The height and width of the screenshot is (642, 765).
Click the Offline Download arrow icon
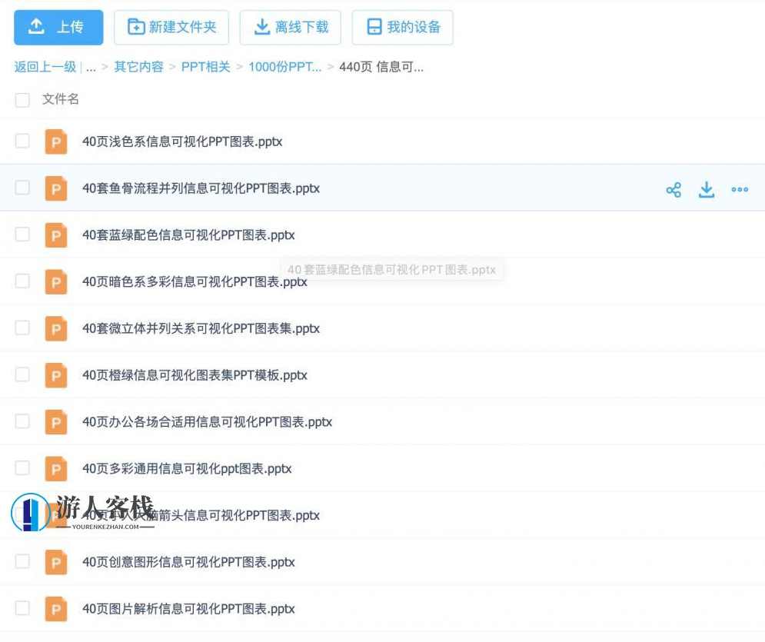pyautogui.click(x=259, y=26)
